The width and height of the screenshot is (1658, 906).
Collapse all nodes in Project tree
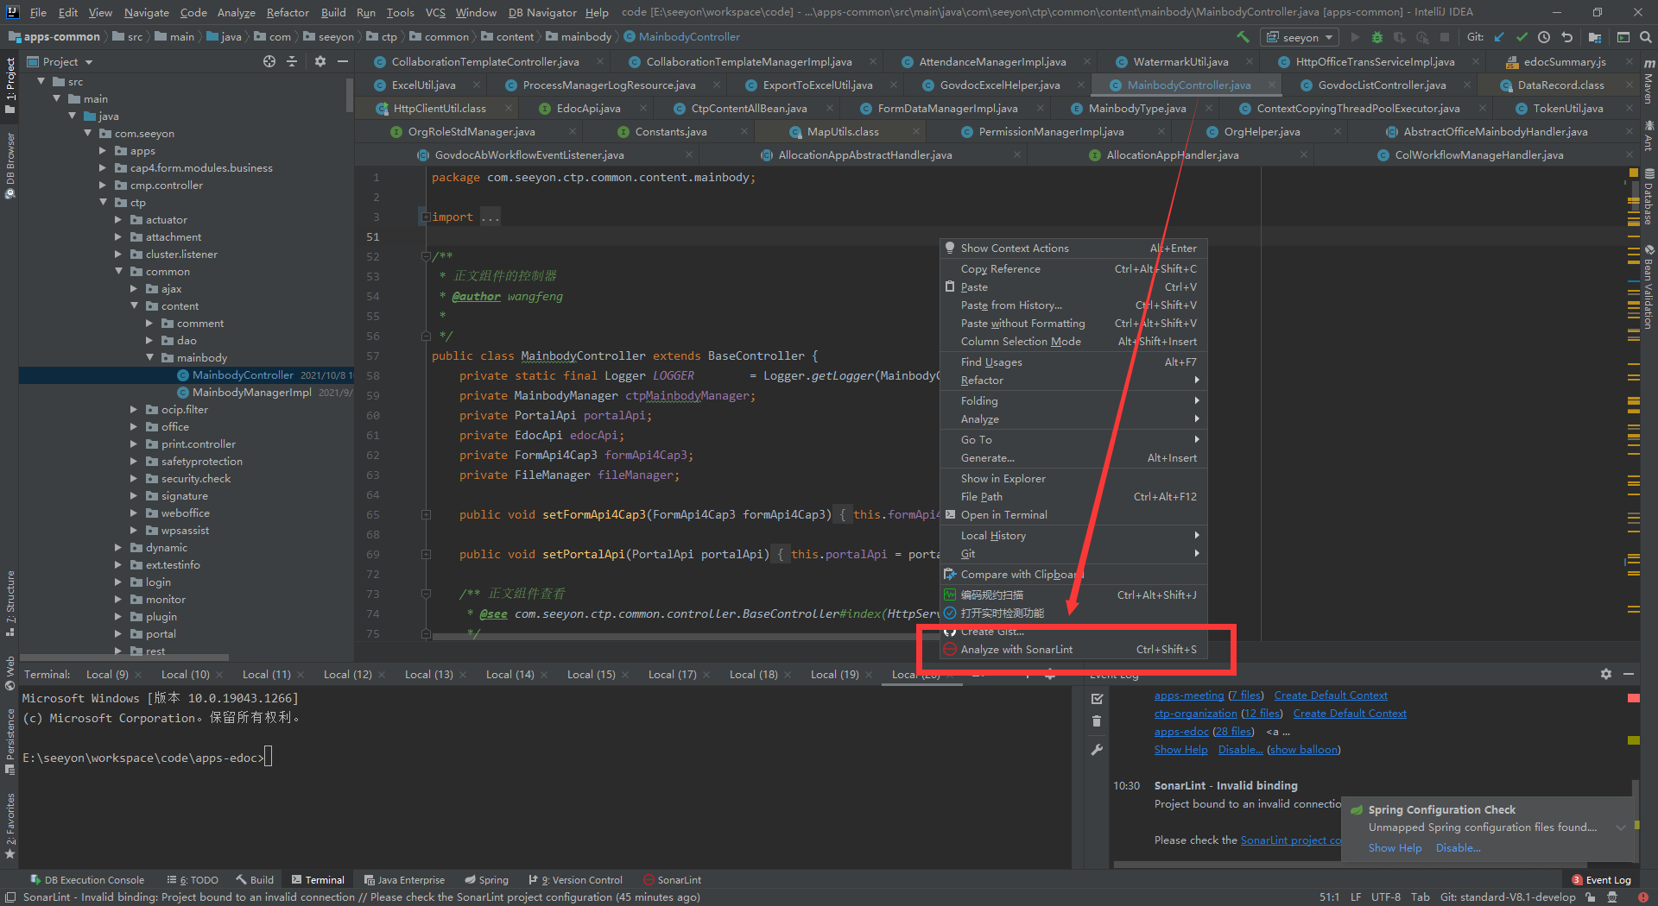coord(292,61)
